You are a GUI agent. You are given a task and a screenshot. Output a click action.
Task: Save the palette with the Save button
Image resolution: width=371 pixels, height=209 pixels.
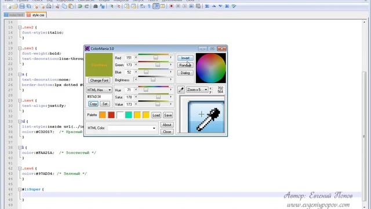coord(168,116)
